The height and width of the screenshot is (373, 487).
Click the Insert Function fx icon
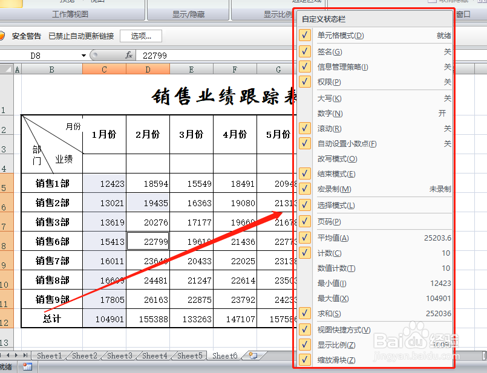(x=128, y=55)
